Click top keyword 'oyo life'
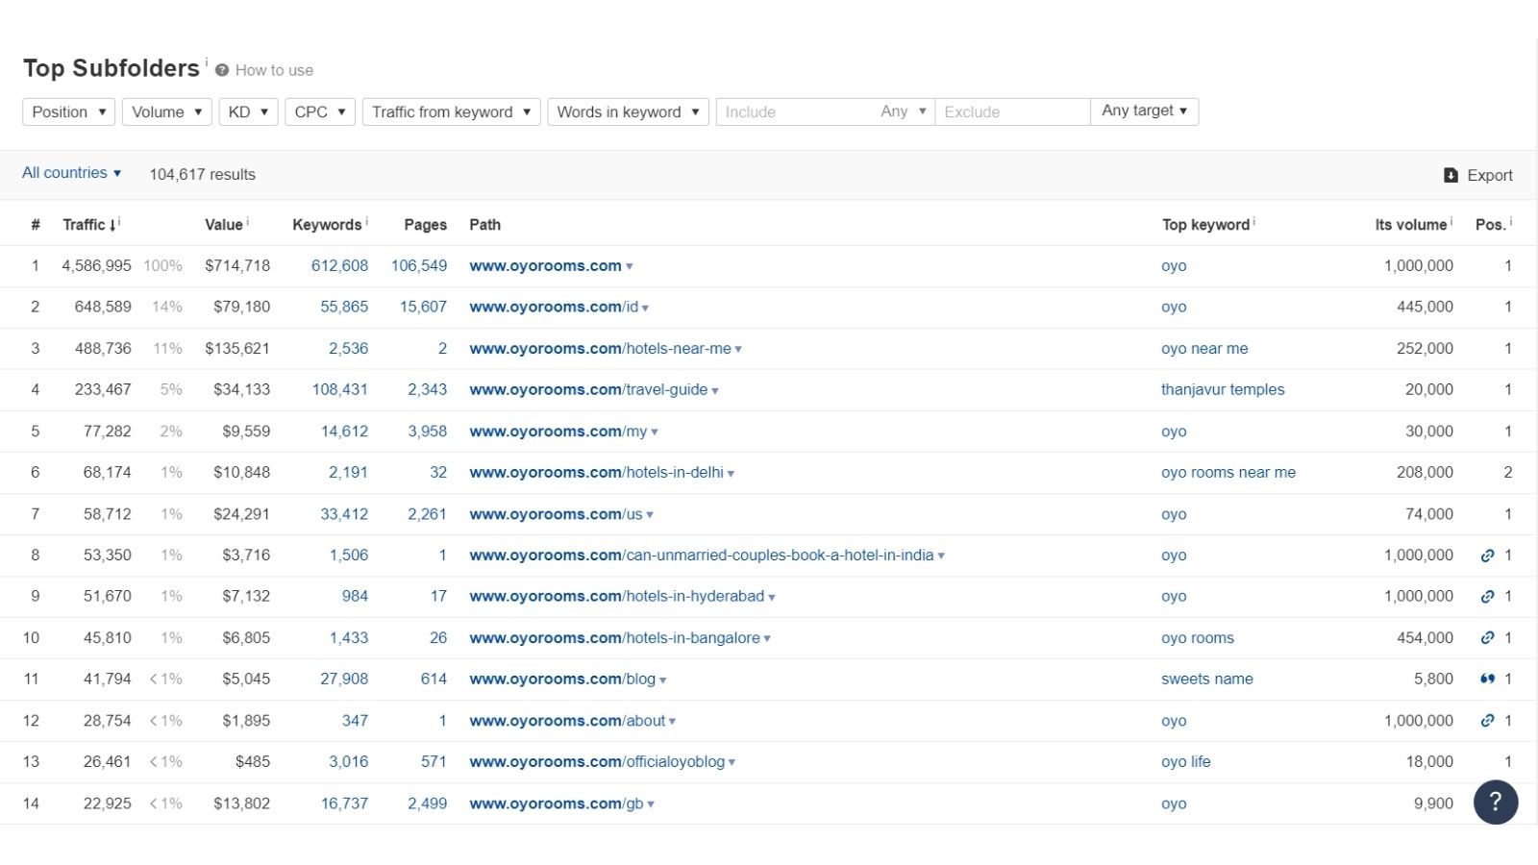 [1186, 762]
